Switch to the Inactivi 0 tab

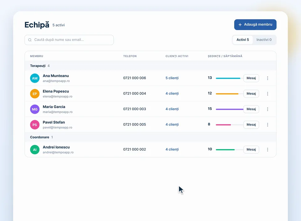click(264, 40)
